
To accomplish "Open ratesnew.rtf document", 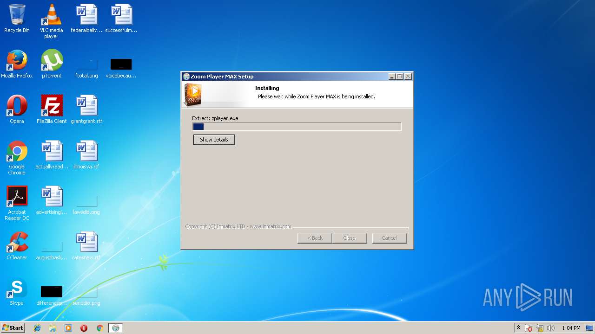I will pos(86,246).
